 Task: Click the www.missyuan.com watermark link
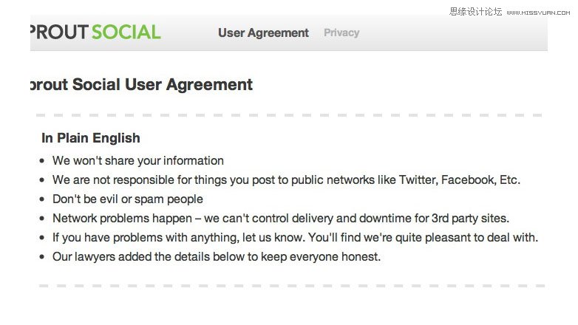click(538, 13)
